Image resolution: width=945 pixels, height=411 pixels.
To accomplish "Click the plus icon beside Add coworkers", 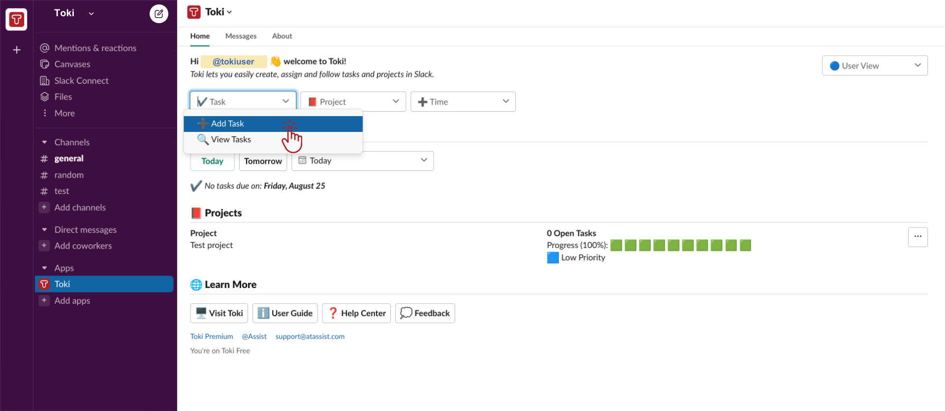I will coord(44,246).
